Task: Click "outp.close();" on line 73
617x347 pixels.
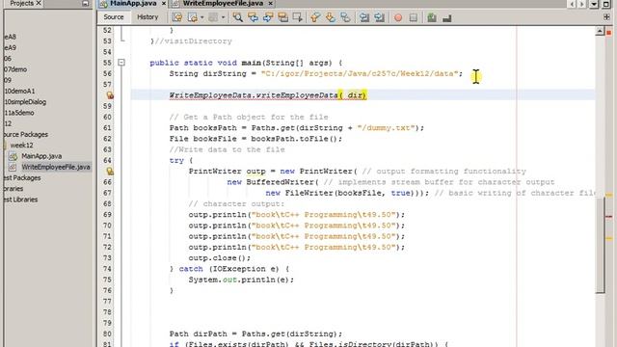Action: tap(220, 258)
